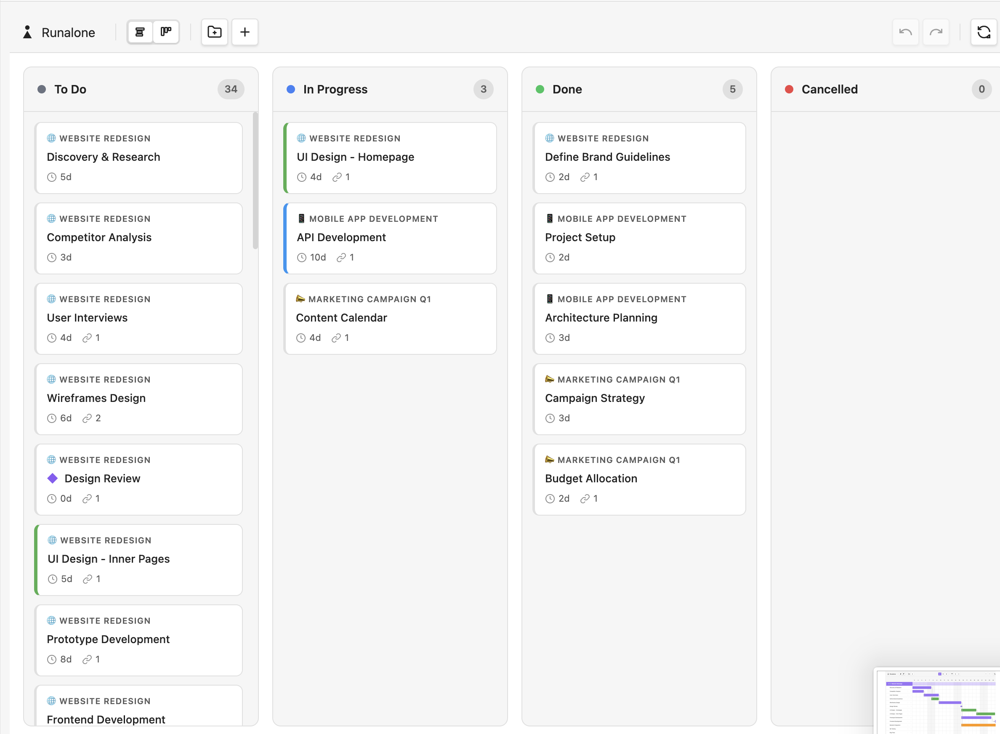Click the clock icon on API Development card
The image size is (1000, 734).
tap(302, 258)
